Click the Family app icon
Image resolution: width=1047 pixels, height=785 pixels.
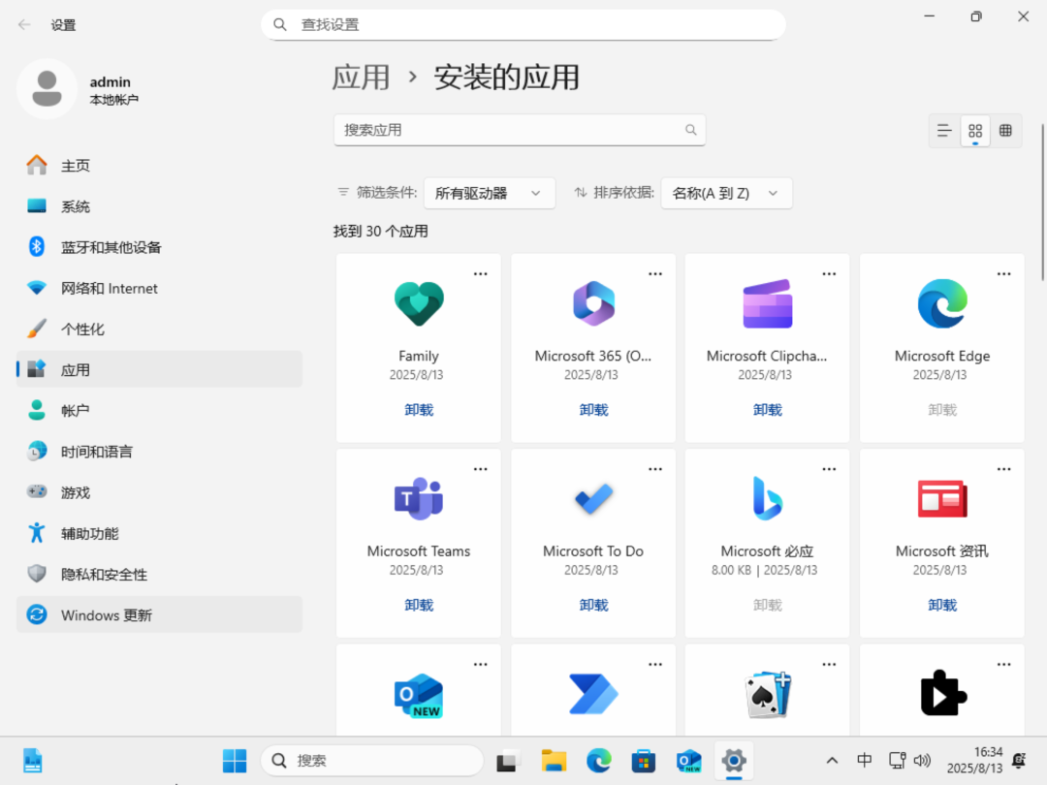tap(419, 304)
